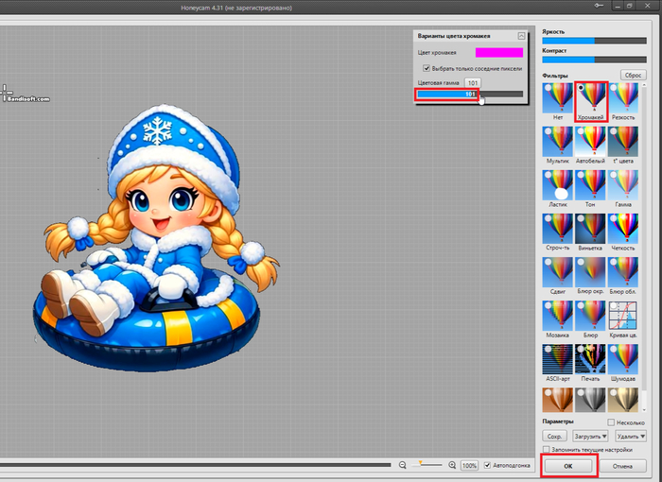Apply the Мультик filter
Image resolution: width=662 pixels, height=482 pixels.
[557, 142]
